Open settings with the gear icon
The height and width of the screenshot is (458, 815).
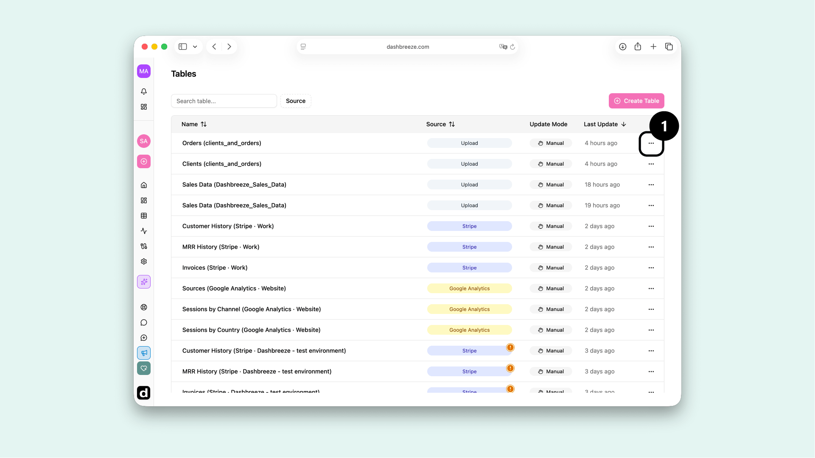pos(144,261)
